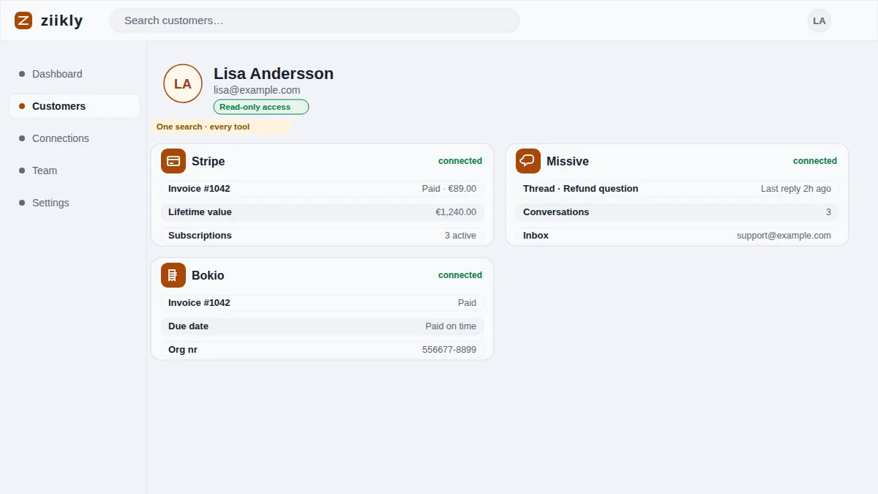
Task: Click the Bokio invoice 'Paid' value
Action: point(467,303)
